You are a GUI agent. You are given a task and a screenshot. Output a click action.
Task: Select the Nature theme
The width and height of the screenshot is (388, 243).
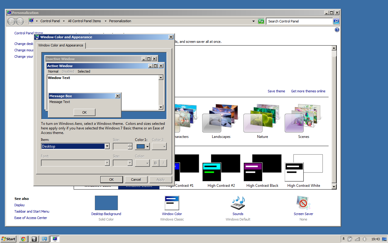(262, 121)
